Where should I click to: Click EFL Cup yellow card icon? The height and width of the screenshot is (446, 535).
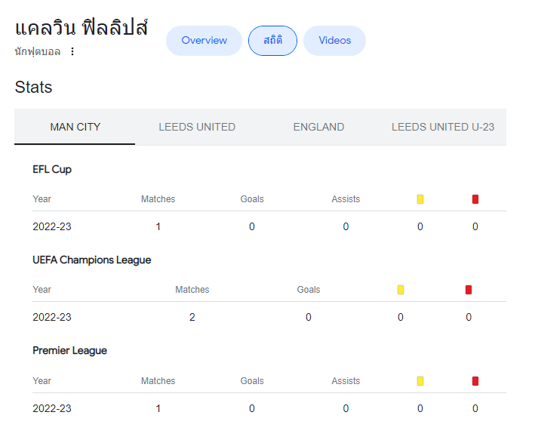(420, 199)
